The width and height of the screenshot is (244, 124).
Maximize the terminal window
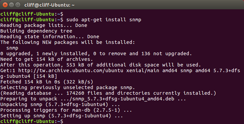pos(18,5)
